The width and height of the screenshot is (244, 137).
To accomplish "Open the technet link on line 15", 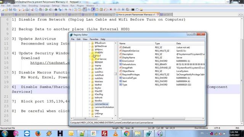I will coord(49,63).
